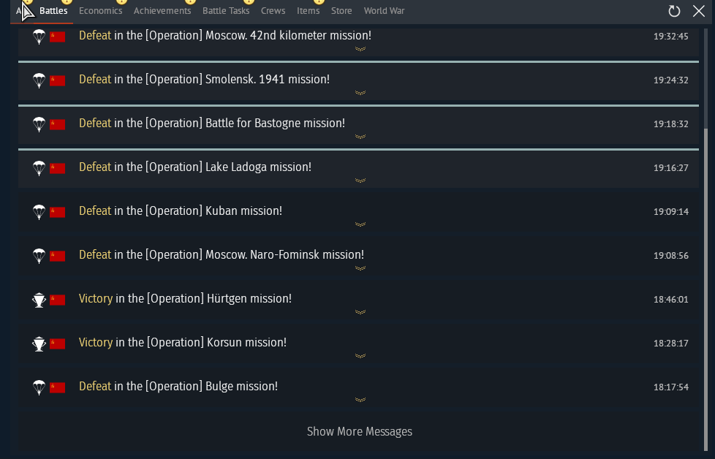Click the refresh icon at top right
The image size is (715, 459).
tap(674, 11)
